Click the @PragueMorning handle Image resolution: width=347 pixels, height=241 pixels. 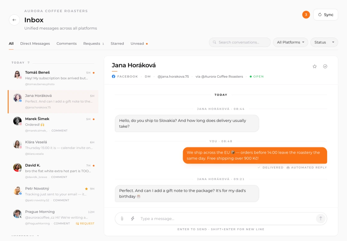(37, 224)
